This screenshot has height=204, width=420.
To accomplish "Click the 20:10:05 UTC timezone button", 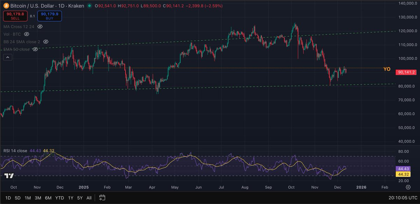I will coord(402,198).
